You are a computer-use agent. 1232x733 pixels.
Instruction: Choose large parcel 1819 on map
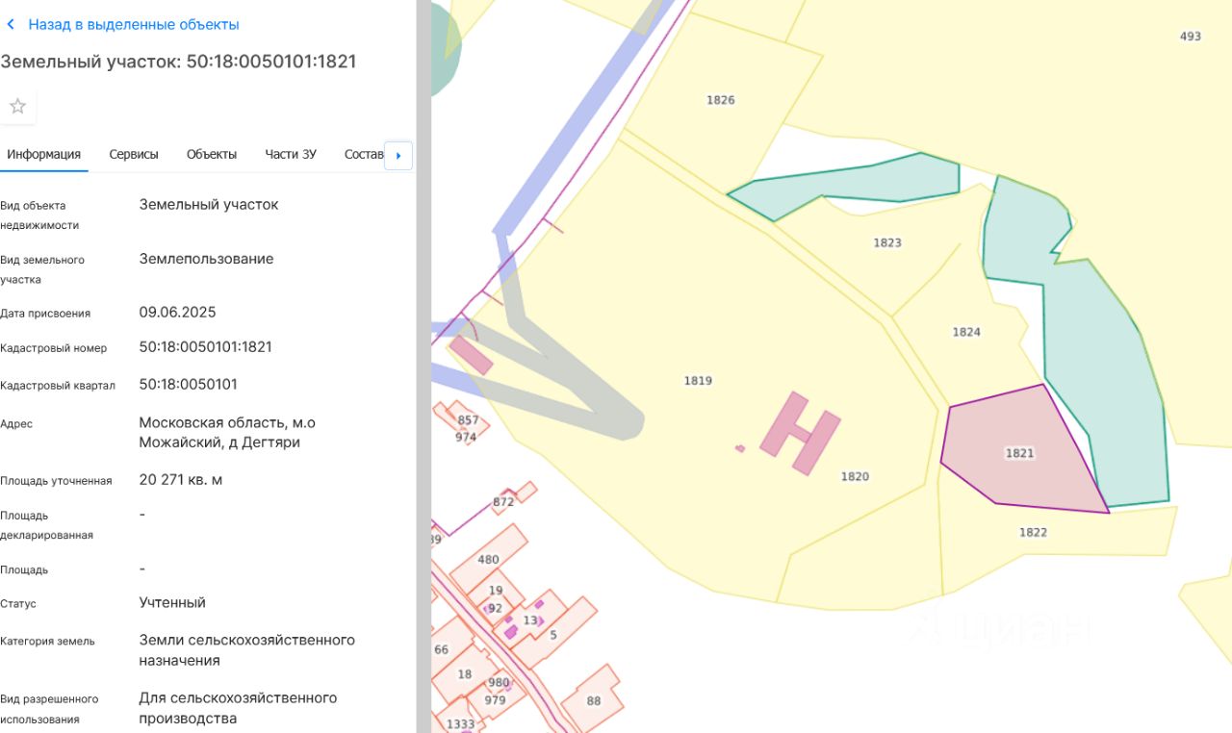click(698, 381)
